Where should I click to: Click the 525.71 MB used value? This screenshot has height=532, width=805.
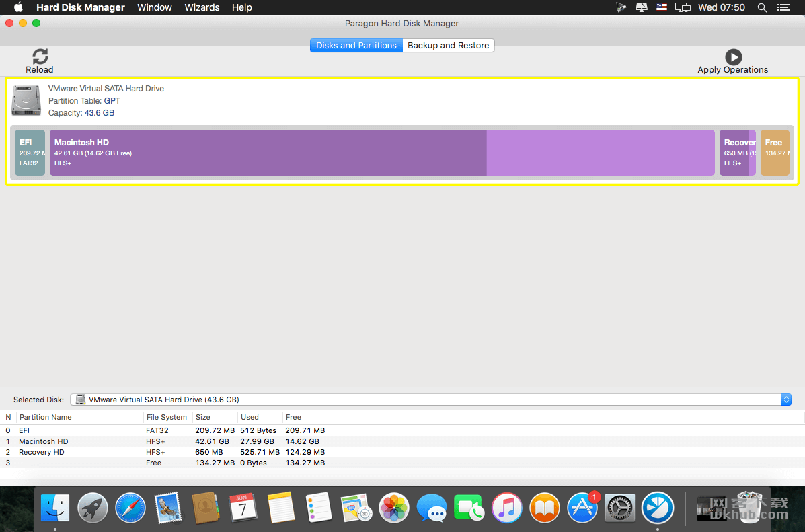[260, 452]
